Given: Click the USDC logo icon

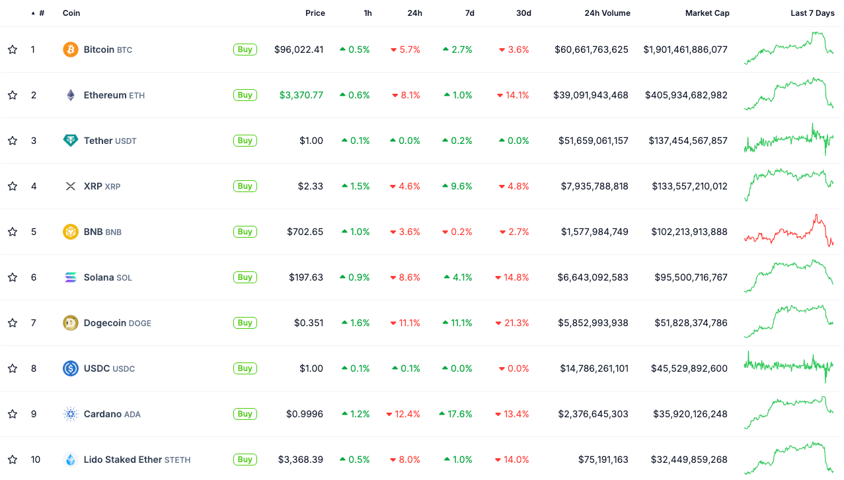Looking at the screenshot, I should (x=71, y=368).
